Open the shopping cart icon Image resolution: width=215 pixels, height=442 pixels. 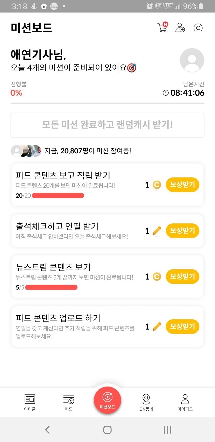162,27
